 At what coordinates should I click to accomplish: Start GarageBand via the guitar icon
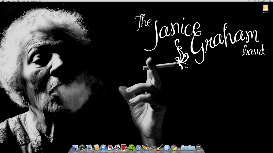click(159, 148)
